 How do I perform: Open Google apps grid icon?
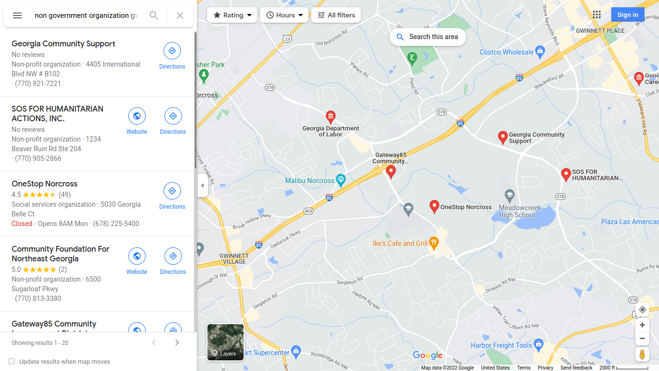[x=597, y=14]
